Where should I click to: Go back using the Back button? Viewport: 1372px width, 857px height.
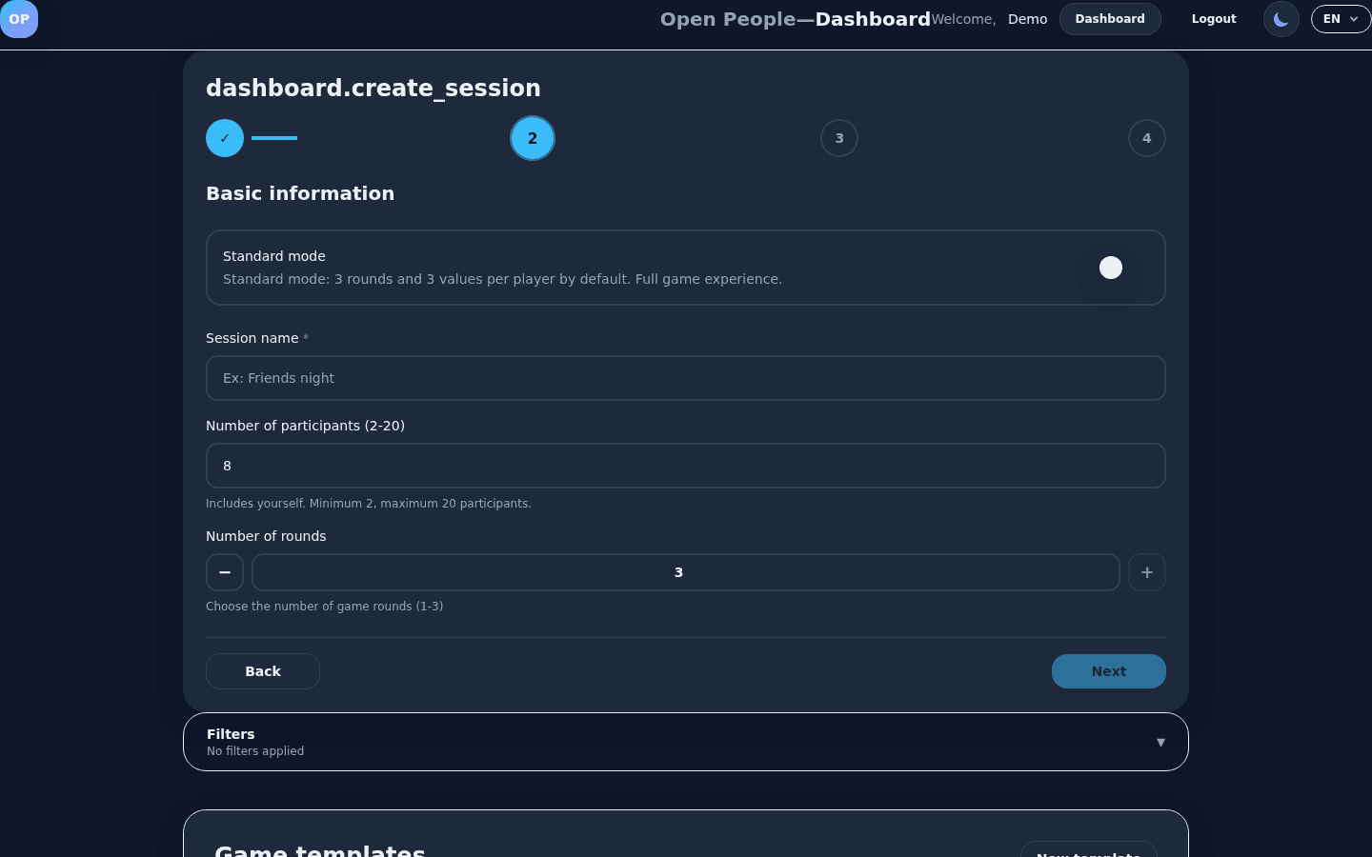pyautogui.click(x=263, y=671)
